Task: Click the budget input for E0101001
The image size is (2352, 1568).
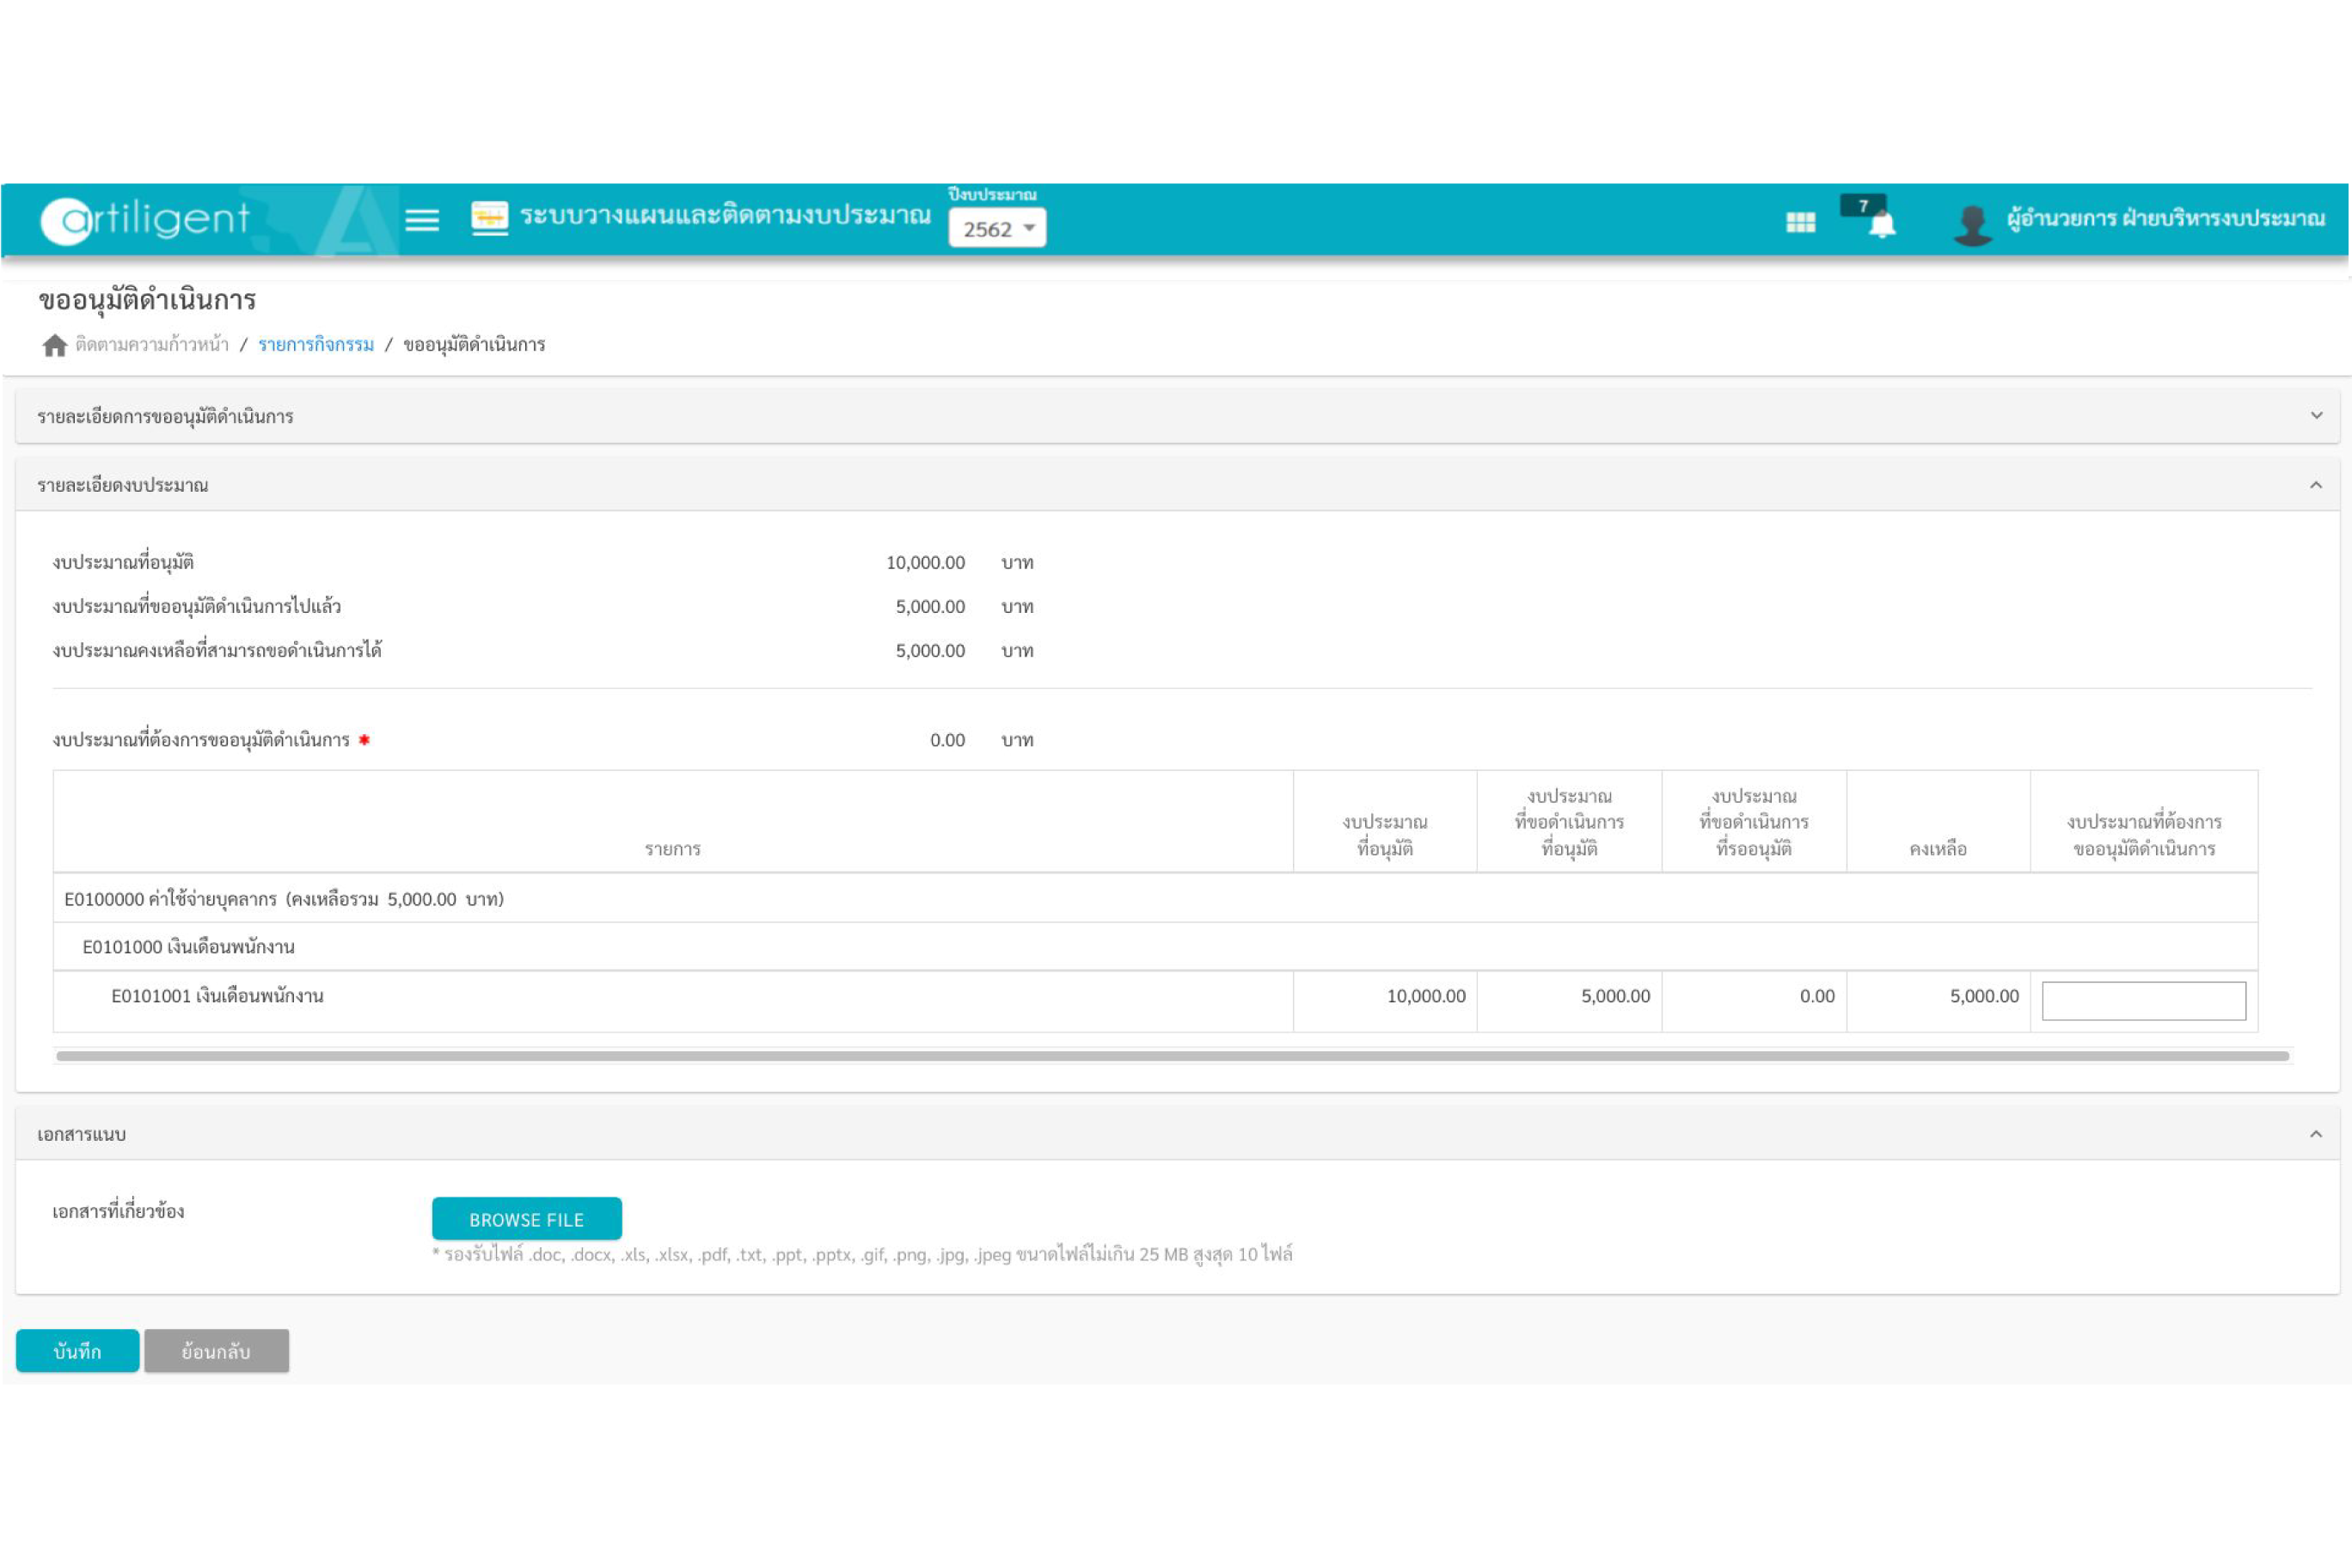Action: (x=2143, y=1000)
